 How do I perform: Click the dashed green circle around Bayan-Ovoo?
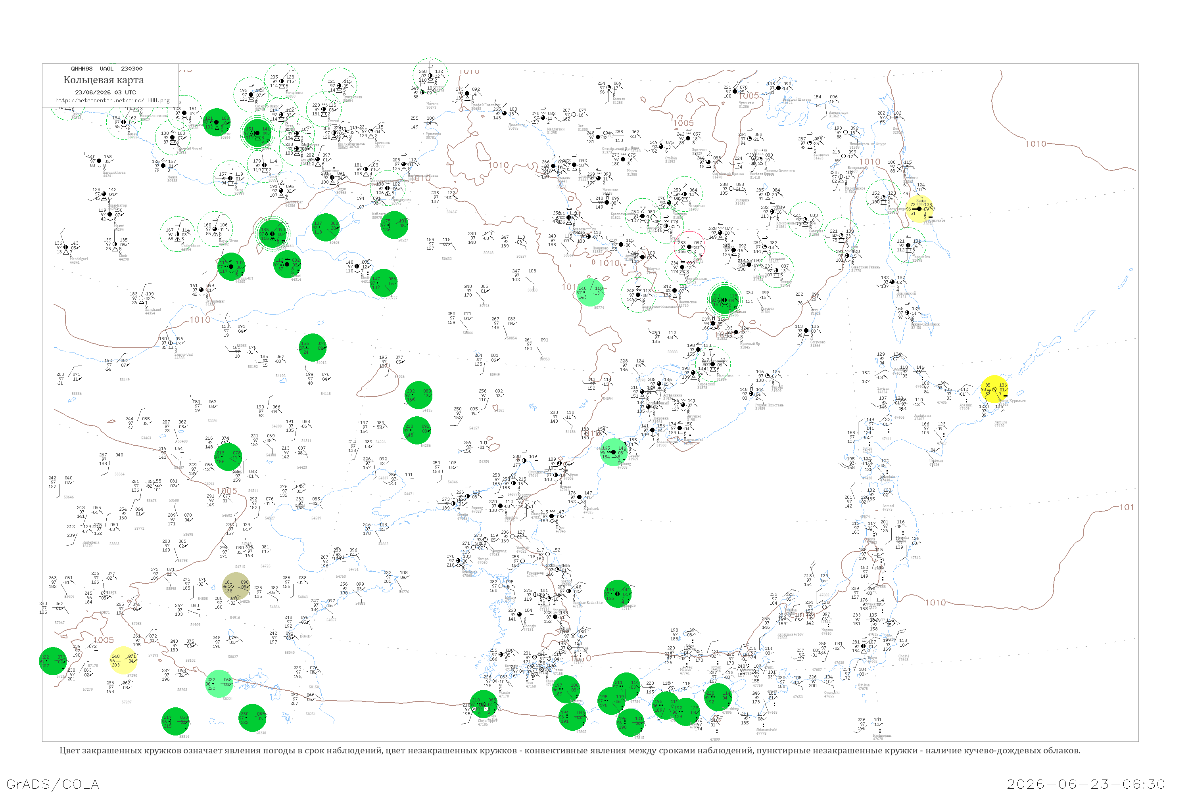[215, 229]
